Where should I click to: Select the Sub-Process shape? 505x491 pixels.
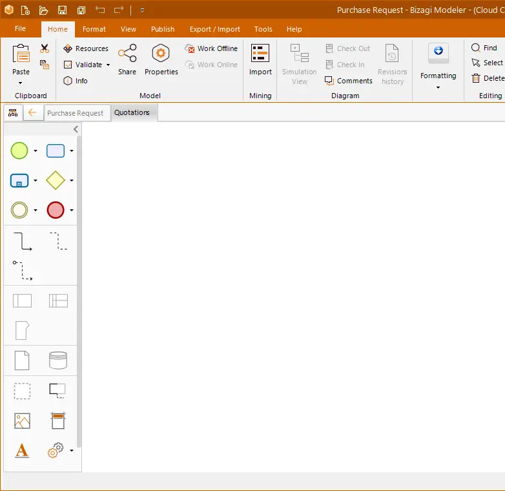click(19, 180)
